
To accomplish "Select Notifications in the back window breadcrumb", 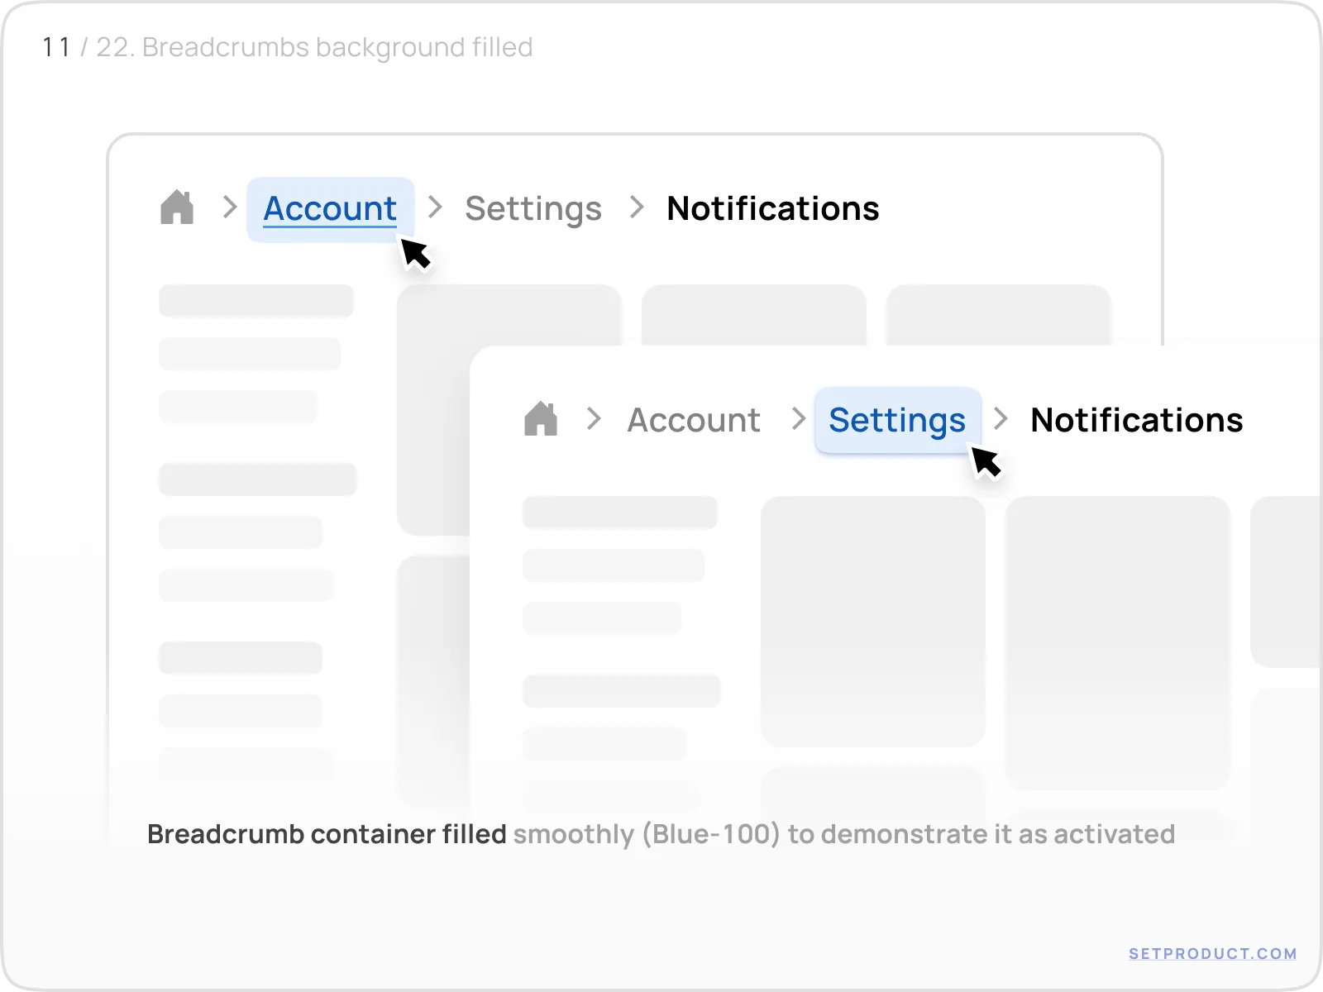I will (x=773, y=208).
